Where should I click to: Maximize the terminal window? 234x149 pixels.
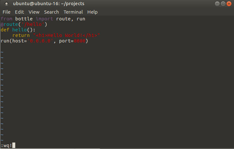point(223,4)
